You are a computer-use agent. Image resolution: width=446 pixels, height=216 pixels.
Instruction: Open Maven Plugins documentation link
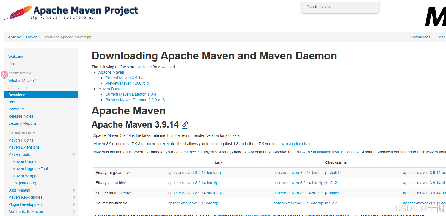(21, 140)
